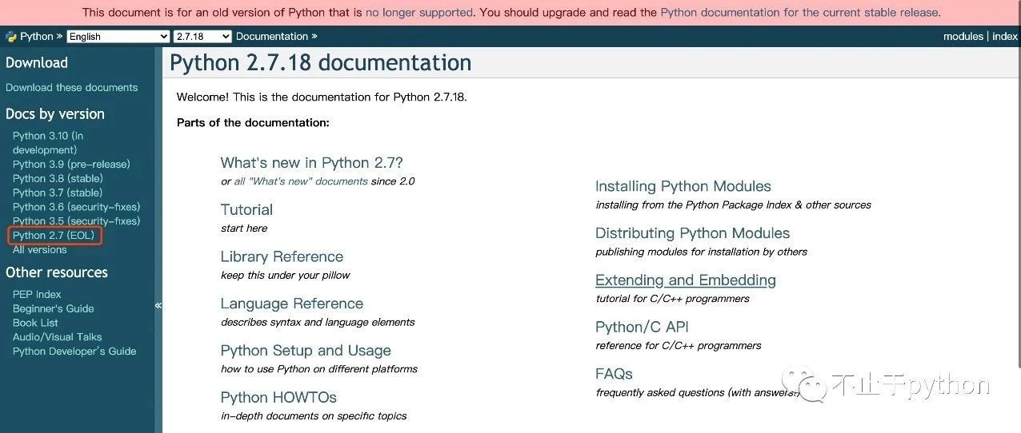Open Audio/Visual Talks resource
Screen dimensions: 1021x433
tap(58, 337)
